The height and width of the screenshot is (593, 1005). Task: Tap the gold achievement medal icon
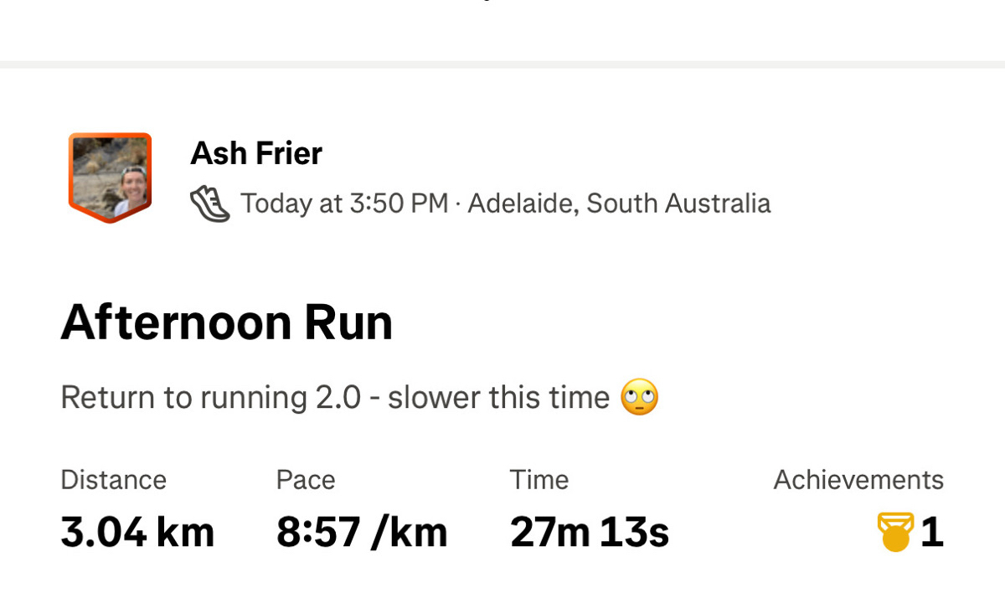pos(895,533)
